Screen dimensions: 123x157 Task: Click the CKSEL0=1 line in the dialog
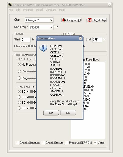[x=56, y=49]
